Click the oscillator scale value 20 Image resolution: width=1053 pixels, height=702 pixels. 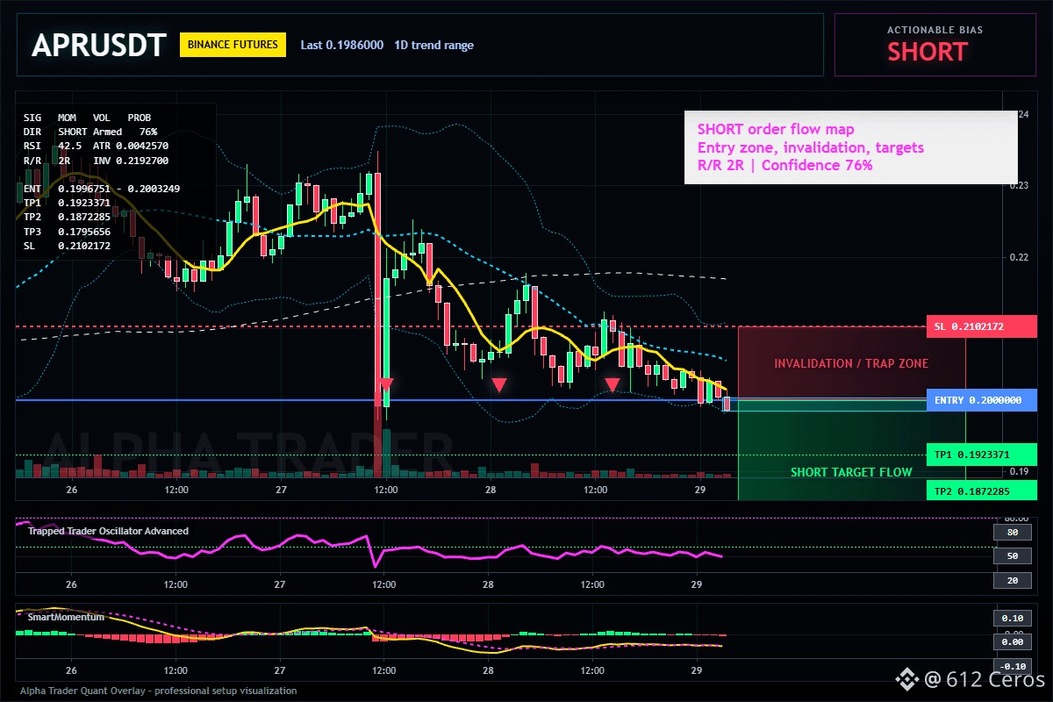1012,581
